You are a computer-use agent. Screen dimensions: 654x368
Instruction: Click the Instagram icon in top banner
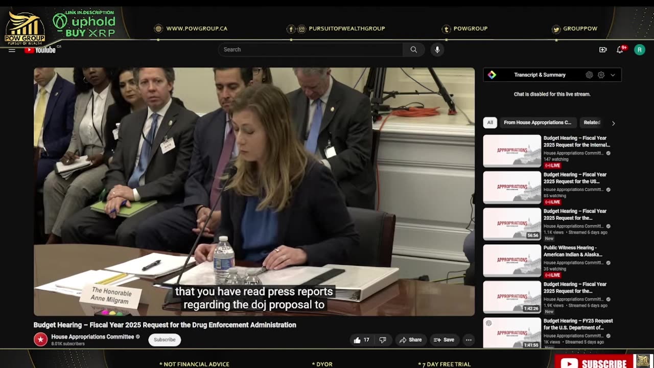(x=302, y=29)
